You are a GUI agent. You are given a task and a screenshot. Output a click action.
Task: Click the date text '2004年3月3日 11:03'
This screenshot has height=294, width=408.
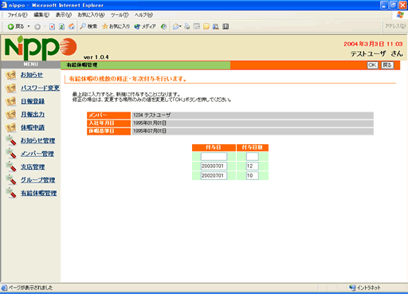pos(373,44)
